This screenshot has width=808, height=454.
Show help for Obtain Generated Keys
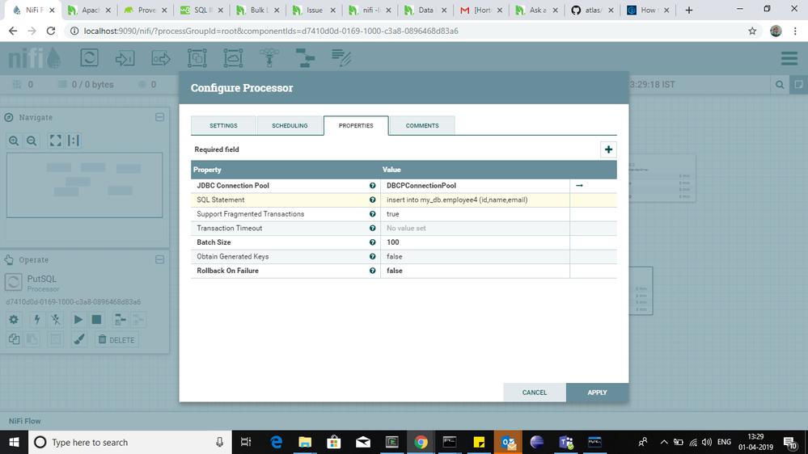pyautogui.click(x=372, y=256)
